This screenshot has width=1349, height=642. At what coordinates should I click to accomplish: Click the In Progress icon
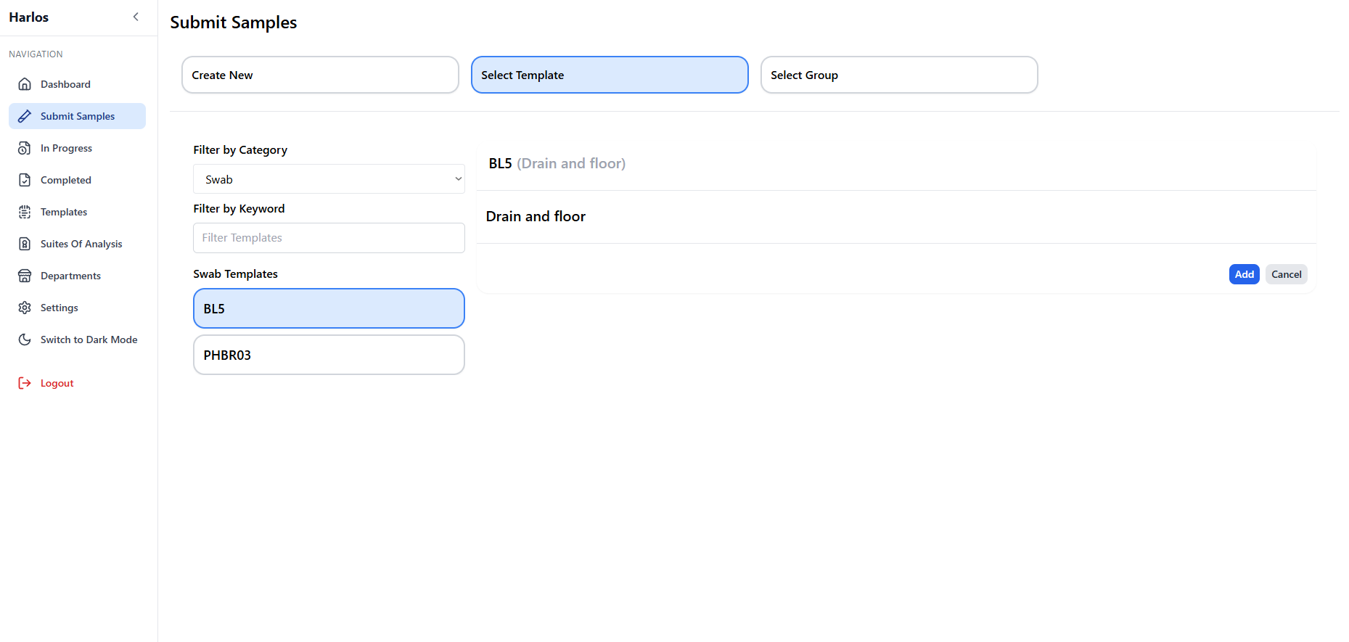[x=25, y=148]
